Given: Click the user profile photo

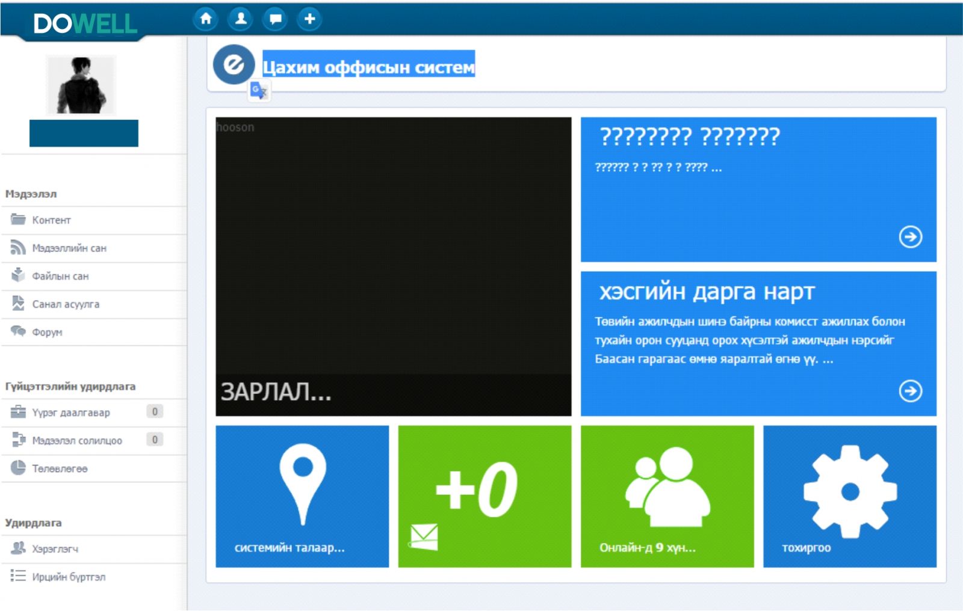Looking at the screenshot, I should 81,85.
